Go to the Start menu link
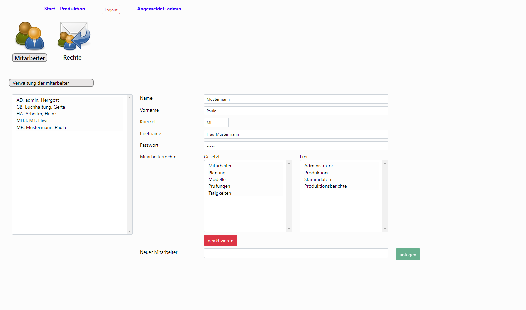 click(49, 9)
